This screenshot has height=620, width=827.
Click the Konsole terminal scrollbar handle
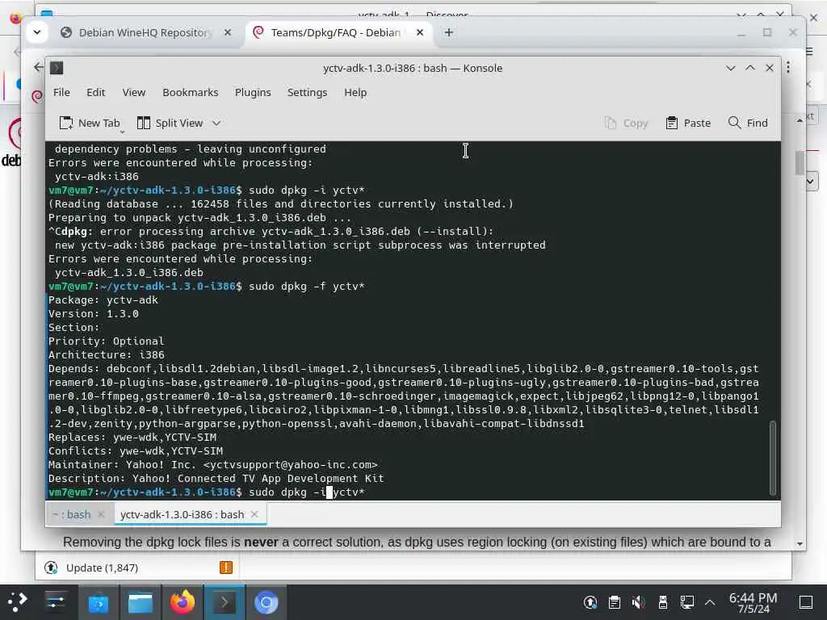coord(773,458)
